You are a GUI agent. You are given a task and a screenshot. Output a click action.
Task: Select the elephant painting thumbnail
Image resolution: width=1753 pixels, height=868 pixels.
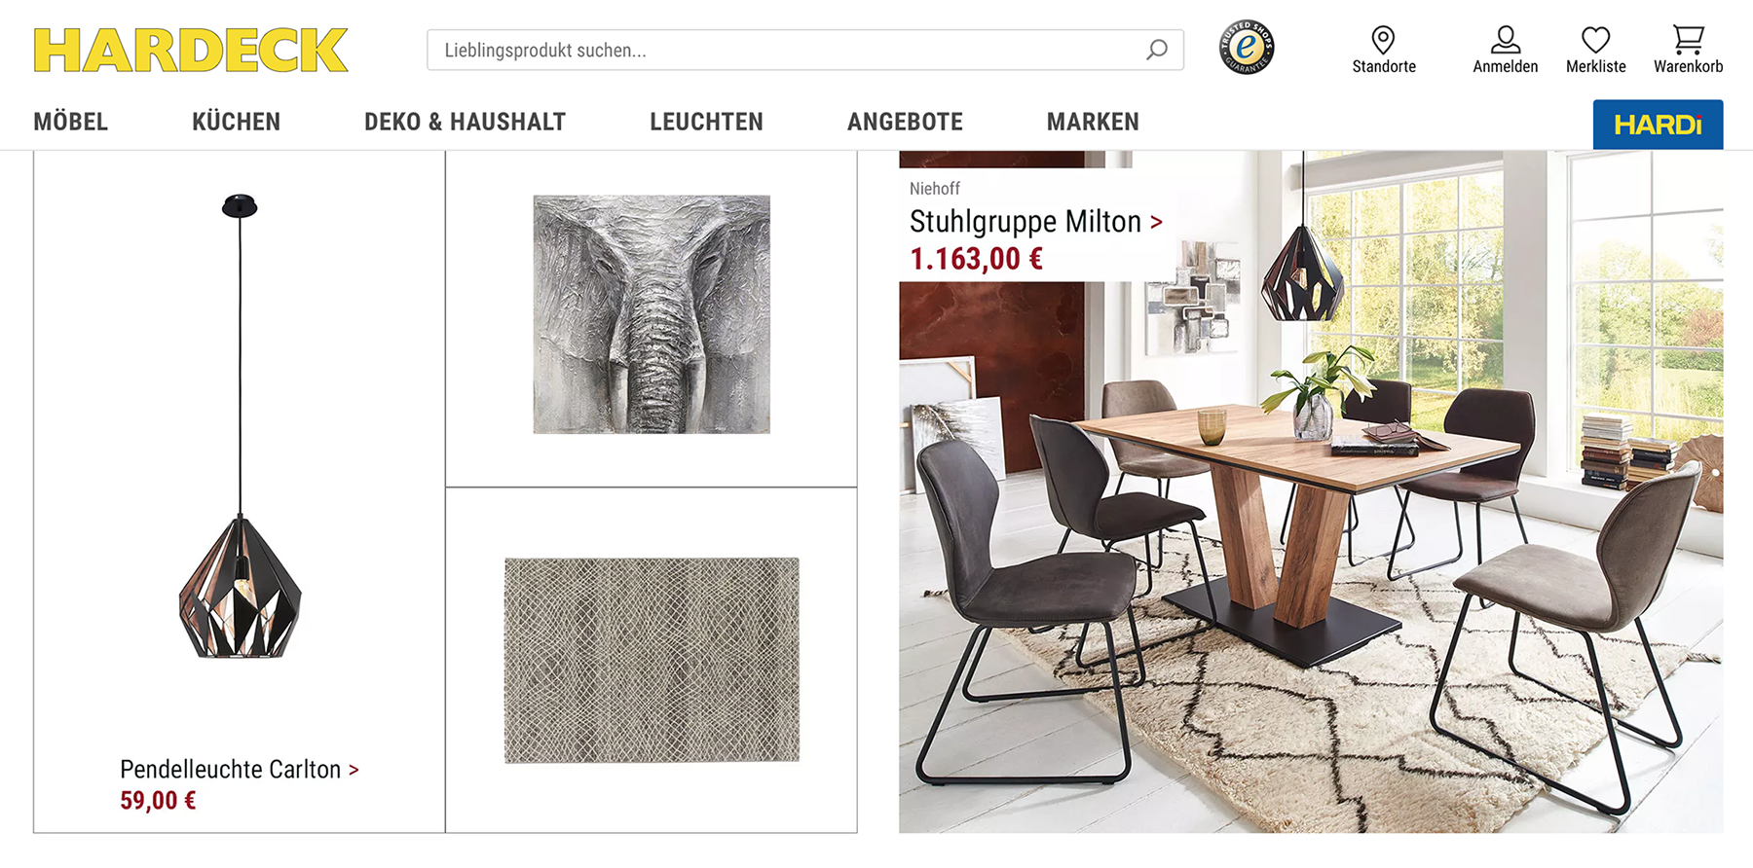(652, 314)
